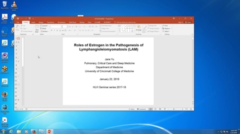Click the Redo icon in Quick Access Toolbar
240x134 pixels.
[x=26, y=18]
